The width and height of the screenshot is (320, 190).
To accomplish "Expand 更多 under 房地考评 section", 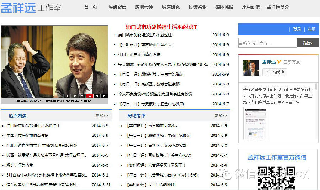I will pos(221,116).
